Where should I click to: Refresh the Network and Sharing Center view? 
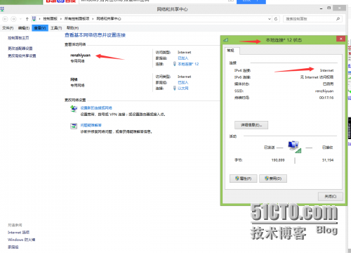[276, 19]
